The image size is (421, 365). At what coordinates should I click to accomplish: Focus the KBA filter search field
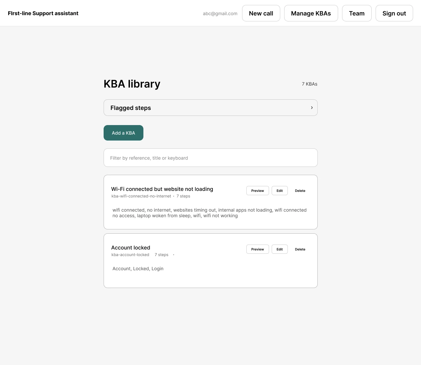click(210, 158)
